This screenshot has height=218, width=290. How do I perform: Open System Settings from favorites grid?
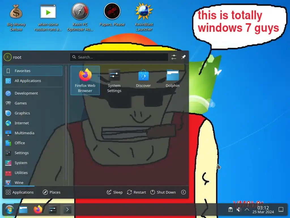114,80
